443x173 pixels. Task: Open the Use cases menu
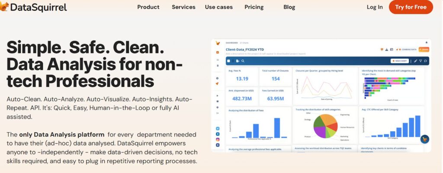coord(218,7)
